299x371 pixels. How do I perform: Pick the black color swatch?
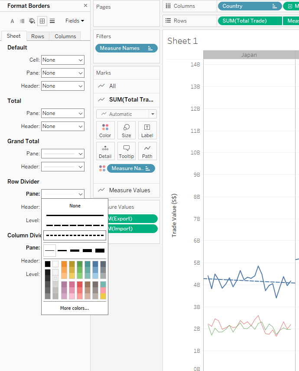click(48, 264)
